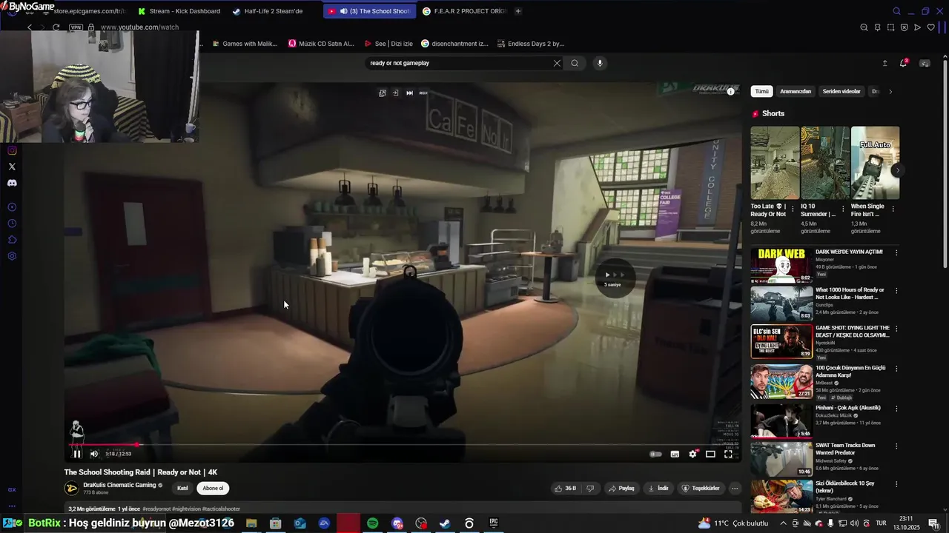Share the video via Paylaş
The height and width of the screenshot is (533, 949).
tap(621, 489)
